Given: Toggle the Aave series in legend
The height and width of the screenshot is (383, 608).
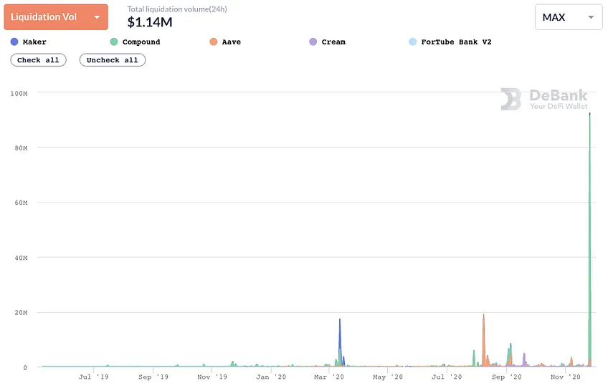Looking at the screenshot, I should coord(213,42).
